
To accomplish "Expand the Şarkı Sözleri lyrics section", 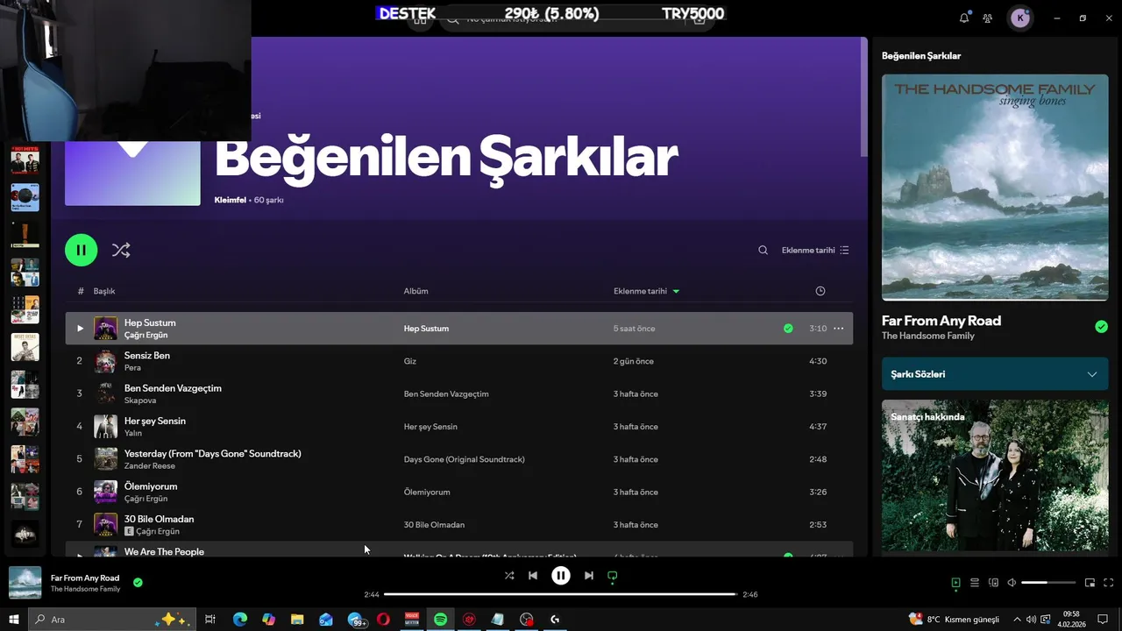I will 995,374.
